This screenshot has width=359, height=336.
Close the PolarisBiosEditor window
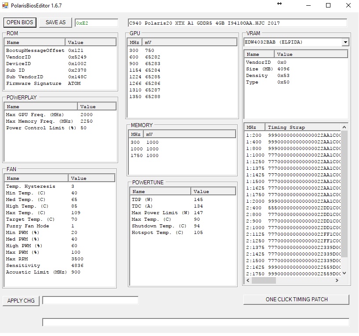pos(348,5)
